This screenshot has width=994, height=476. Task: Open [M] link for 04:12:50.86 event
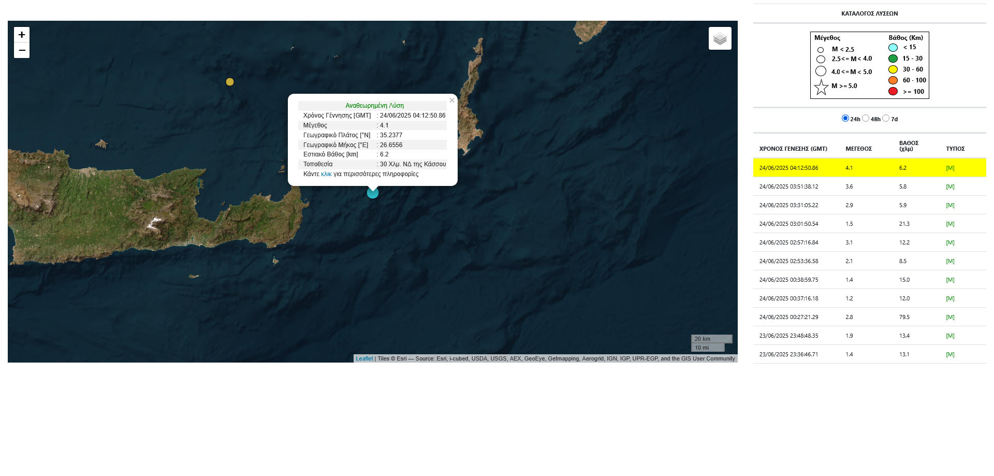(950, 168)
